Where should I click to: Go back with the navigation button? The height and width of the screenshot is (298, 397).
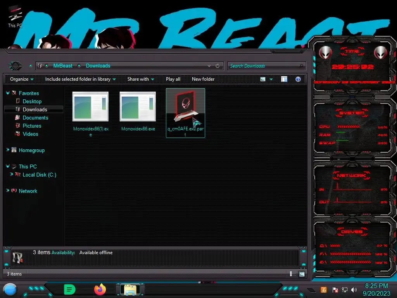click(x=16, y=66)
